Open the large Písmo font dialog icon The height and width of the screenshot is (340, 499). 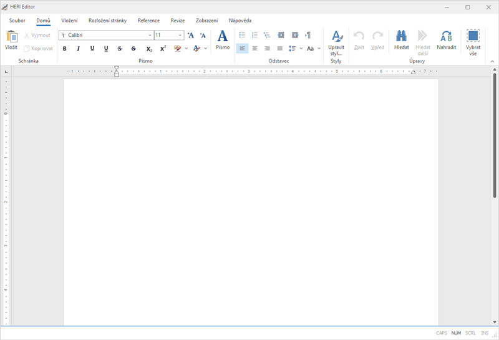(x=223, y=40)
